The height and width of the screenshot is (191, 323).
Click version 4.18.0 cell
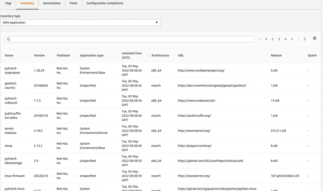[38, 131]
